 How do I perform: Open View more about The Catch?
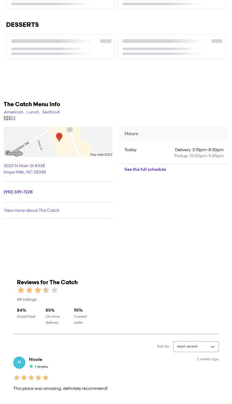[32, 211]
